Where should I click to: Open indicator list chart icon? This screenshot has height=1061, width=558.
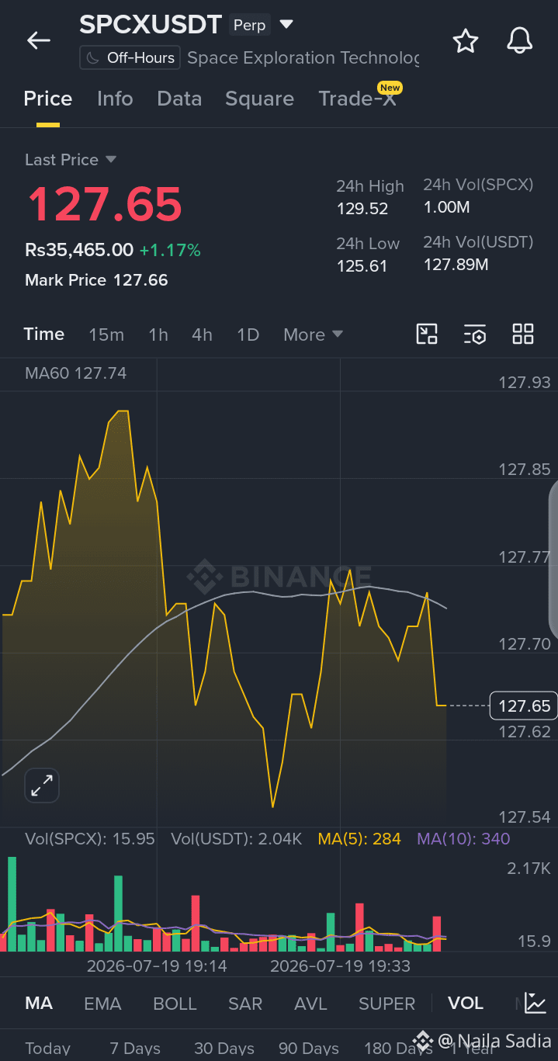(x=535, y=1003)
